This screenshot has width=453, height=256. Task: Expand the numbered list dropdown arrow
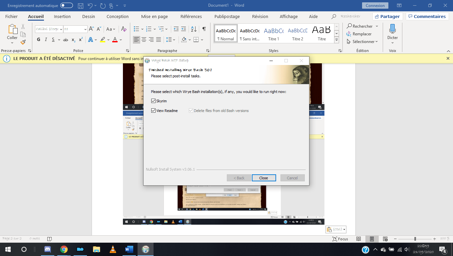[x=155, y=29]
